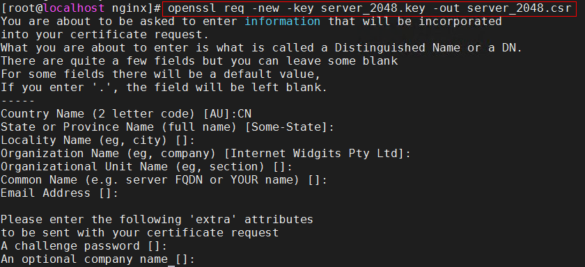Click the Organization Name prompt line
Screen dimensions: 585x267
coord(205,154)
